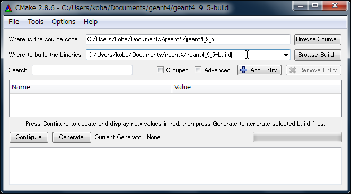Click the Browse Source button
The image size is (351, 194).
318,39
